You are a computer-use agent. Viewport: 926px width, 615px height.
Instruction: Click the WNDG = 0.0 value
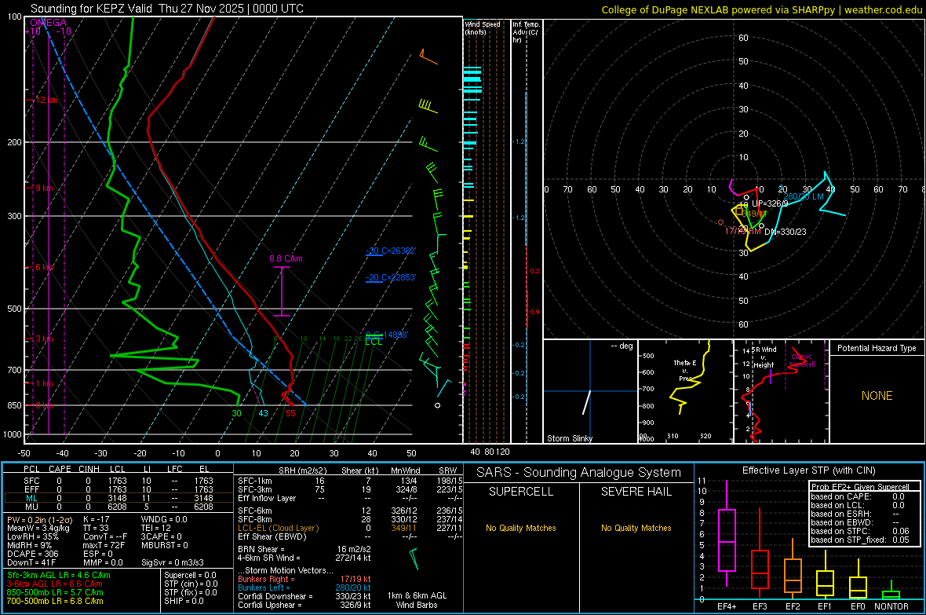164,519
